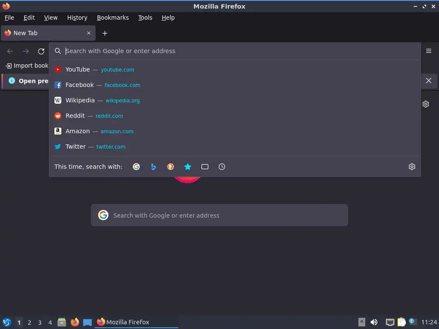Go forward one page arrow
The height and width of the screenshot is (329, 439).
(x=26, y=51)
